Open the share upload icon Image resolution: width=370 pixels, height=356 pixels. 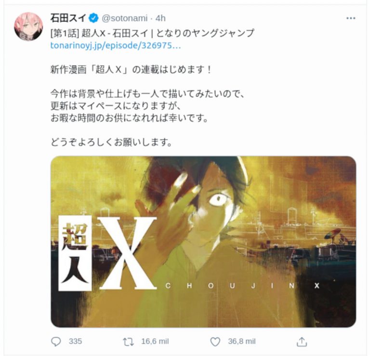click(x=302, y=342)
